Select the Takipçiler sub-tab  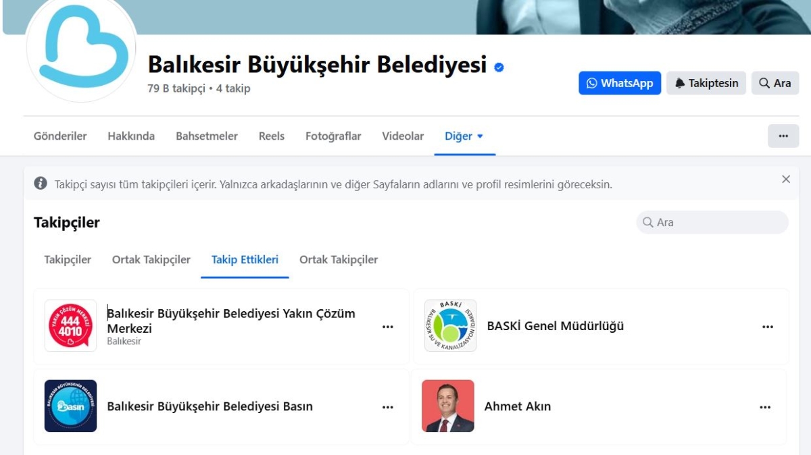[68, 259]
